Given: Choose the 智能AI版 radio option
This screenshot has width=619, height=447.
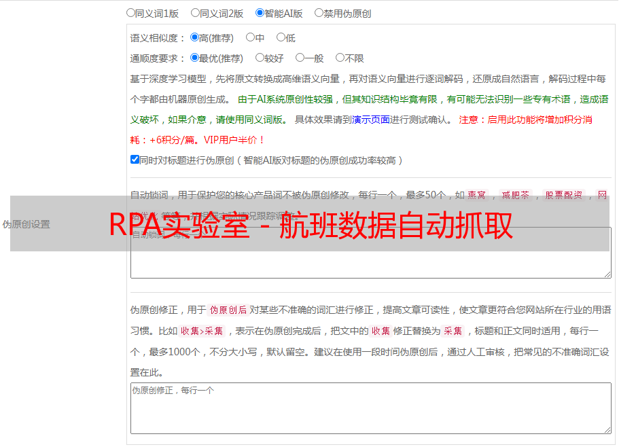Looking at the screenshot, I should tap(260, 13).
